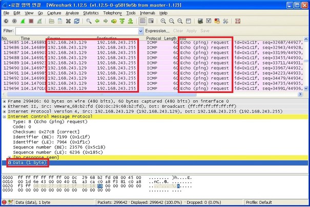
Task: Toggle auto scroll in live capture
Action: point(151,21)
